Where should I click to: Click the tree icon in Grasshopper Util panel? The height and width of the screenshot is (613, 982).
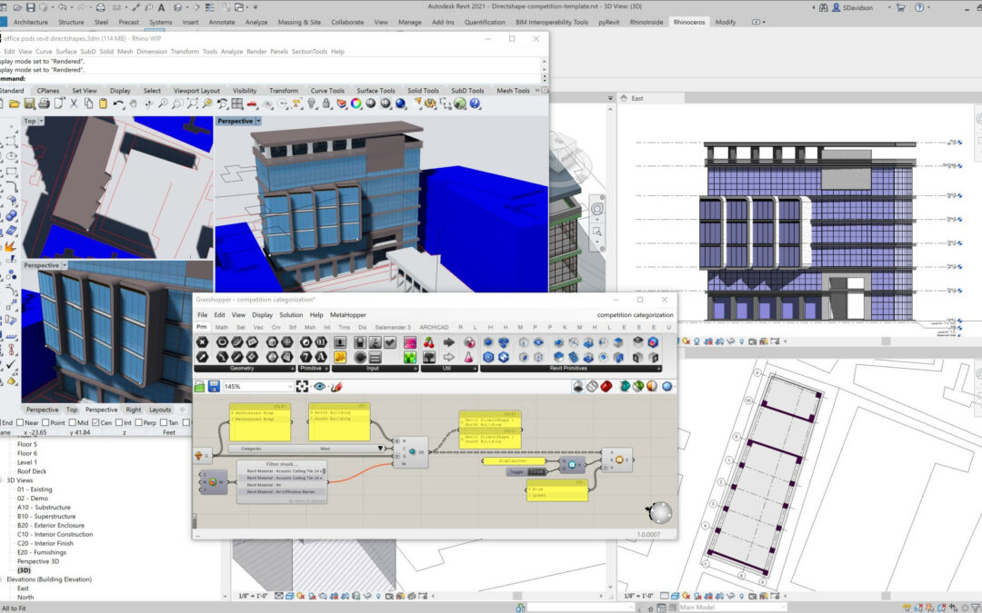tap(429, 358)
